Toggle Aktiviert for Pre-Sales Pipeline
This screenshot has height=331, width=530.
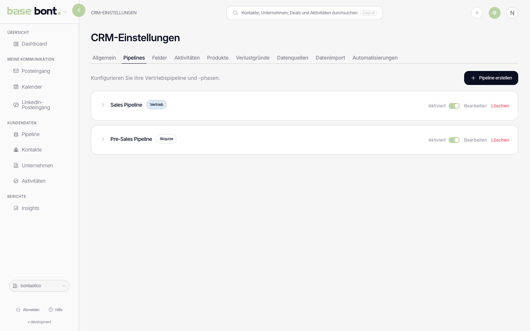[x=454, y=140]
